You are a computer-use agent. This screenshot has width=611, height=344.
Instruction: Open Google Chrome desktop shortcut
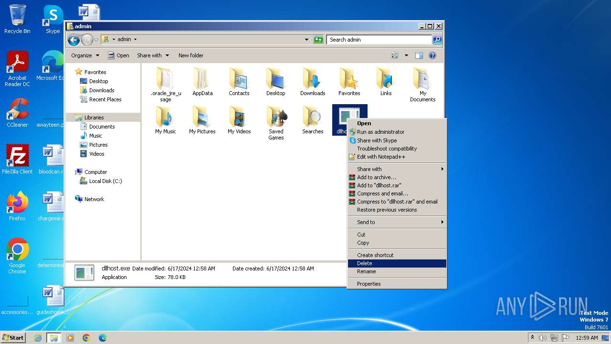pos(17,256)
